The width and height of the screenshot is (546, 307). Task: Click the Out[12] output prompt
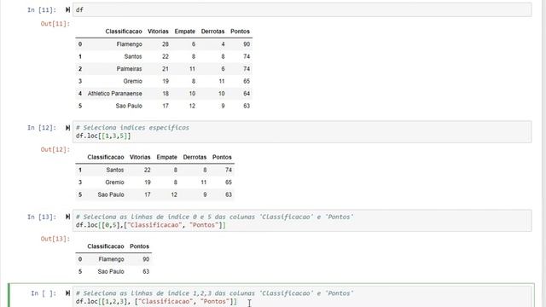(x=55, y=150)
